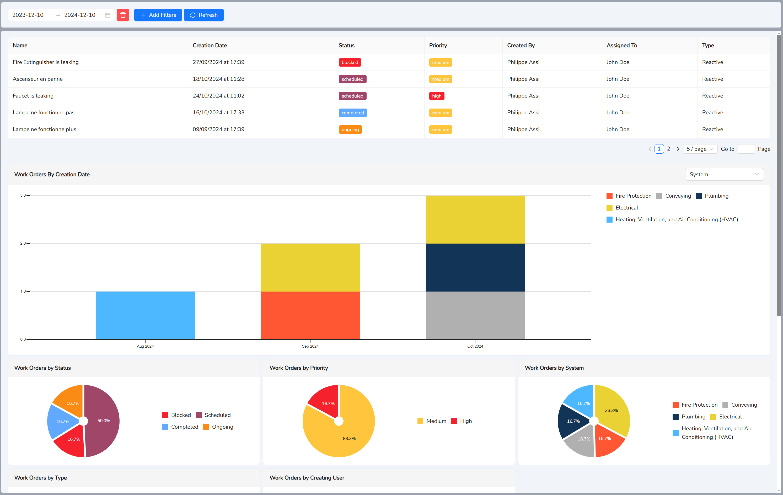783x495 pixels.
Task: Click the Priority column header
Action: click(463, 46)
